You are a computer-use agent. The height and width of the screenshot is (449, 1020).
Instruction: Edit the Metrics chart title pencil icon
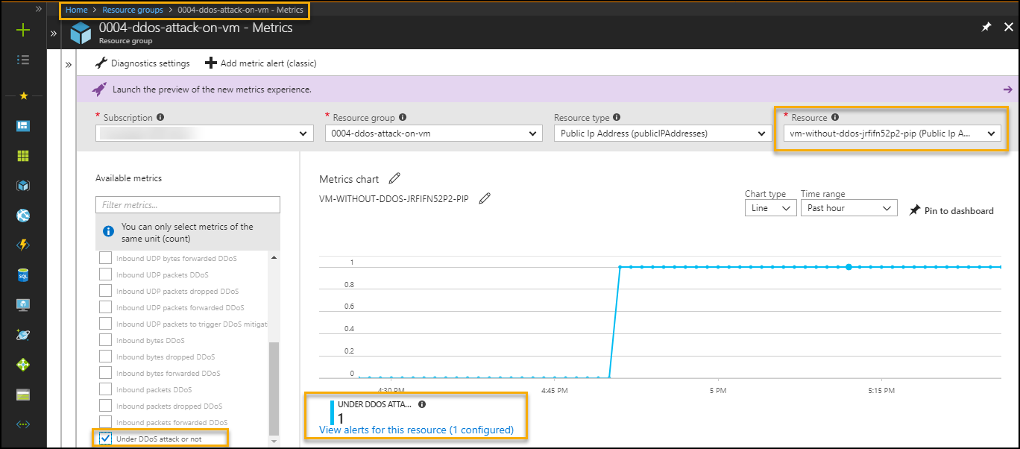tap(394, 178)
